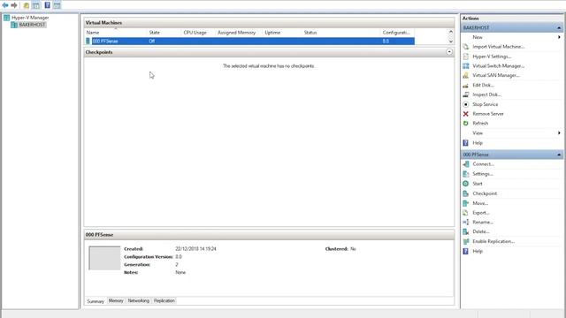
Task: Sort by CPU Usage column header
Action: [x=195, y=33]
